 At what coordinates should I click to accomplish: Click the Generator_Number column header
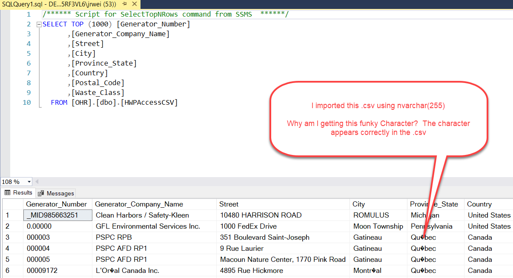57,204
